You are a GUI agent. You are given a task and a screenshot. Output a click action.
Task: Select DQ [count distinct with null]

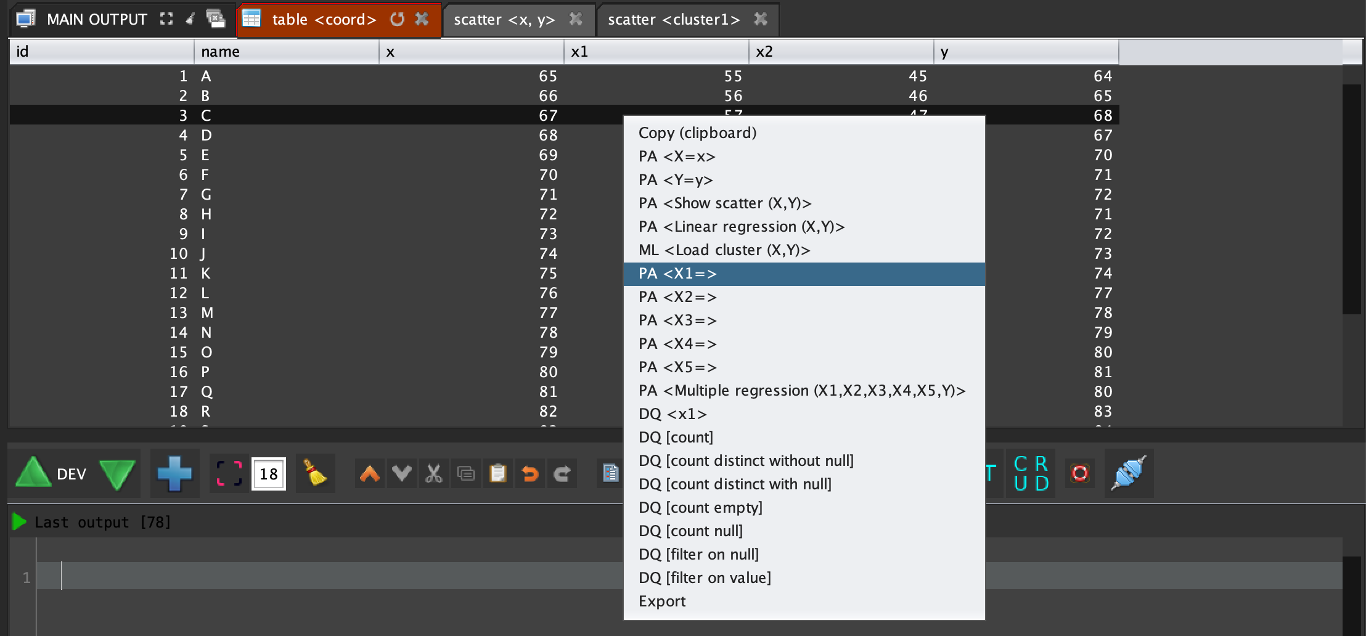pyautogui.click(x=735, y=484)
